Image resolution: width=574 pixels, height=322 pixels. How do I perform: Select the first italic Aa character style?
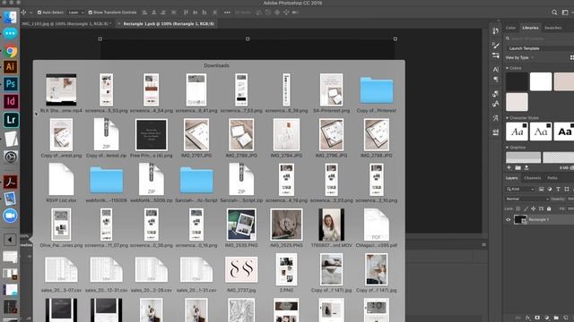point(517,131)
